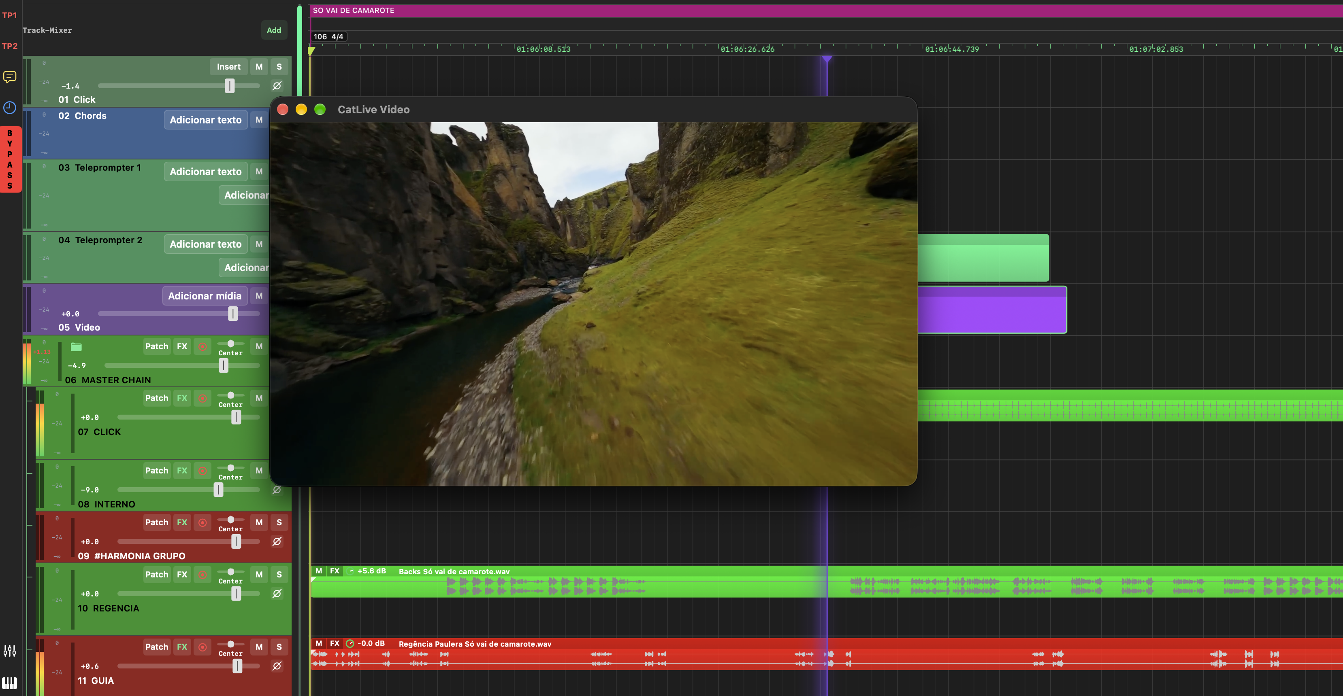Open folder icon on 06 MASTER CHAIN
The height and width of the screenshot is (696, 1343).
pyautogui.click(x=76, y=347)
